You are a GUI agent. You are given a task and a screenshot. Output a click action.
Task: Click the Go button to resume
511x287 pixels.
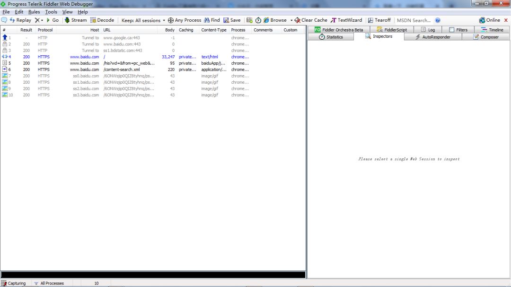(53, 20)
